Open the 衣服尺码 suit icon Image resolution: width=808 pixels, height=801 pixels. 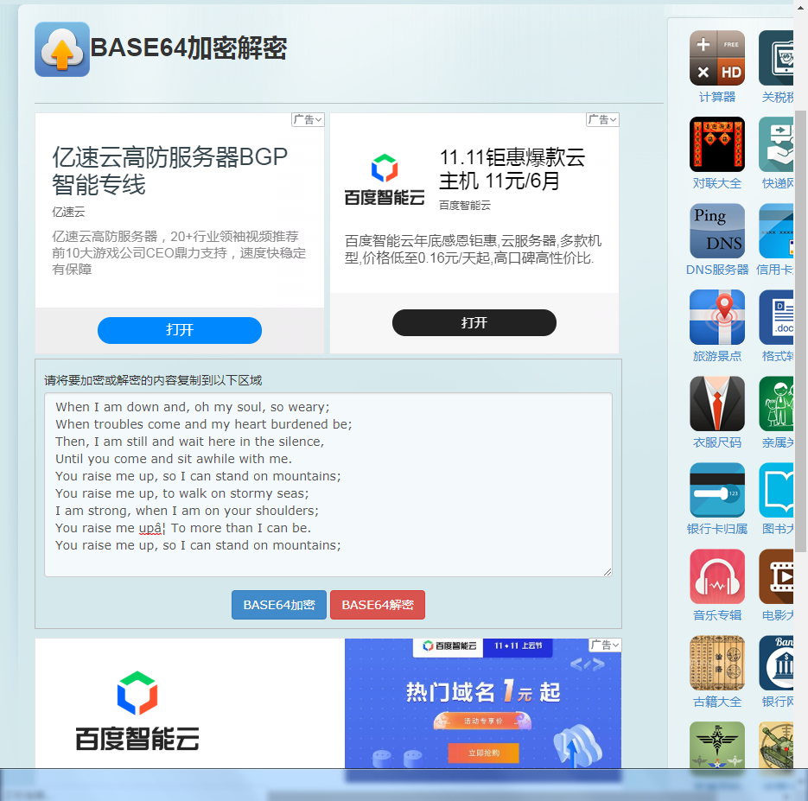pos(716,404)
